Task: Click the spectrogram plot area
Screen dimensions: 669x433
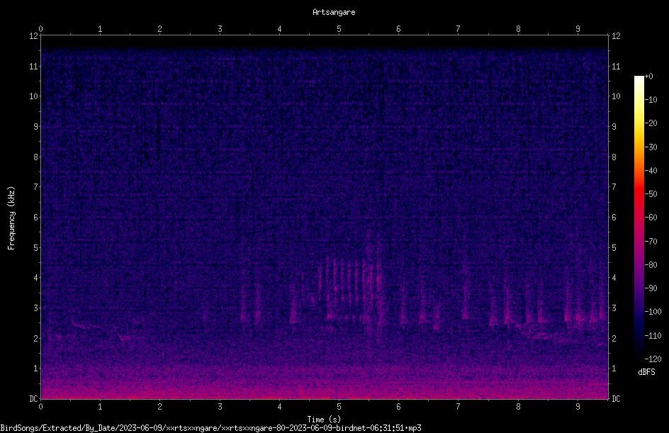Action: point(325,218)
